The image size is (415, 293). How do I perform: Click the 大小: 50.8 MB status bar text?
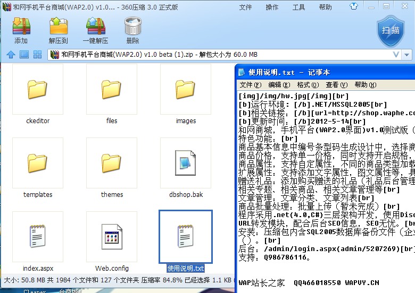click(x=24, y=280)
